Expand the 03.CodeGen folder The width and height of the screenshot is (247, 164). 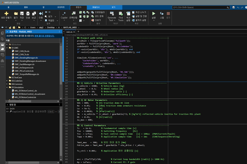[7, 81]
